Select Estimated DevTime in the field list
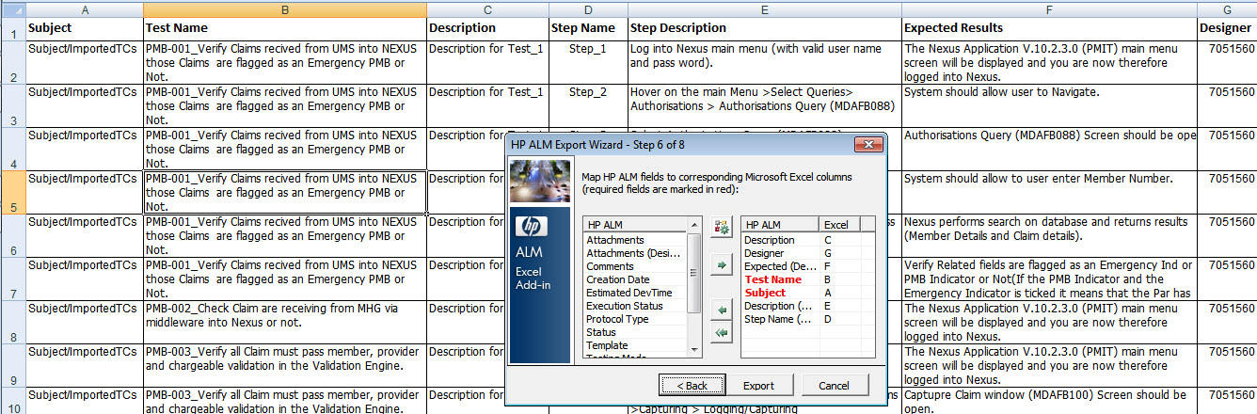This screenshot has width=1257, height=414. (635, 293)
